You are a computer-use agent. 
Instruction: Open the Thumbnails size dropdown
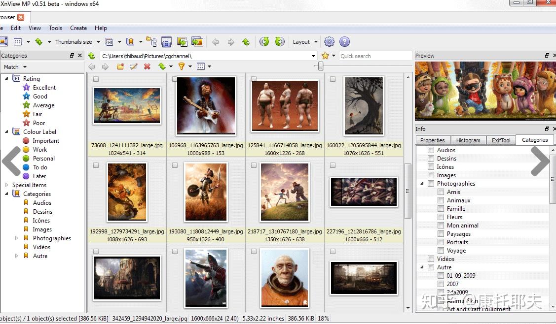pyautogui.click(x=77, y=42)
